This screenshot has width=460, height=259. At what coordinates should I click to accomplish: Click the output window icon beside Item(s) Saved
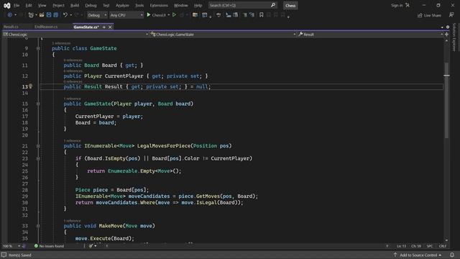[4, 255]
